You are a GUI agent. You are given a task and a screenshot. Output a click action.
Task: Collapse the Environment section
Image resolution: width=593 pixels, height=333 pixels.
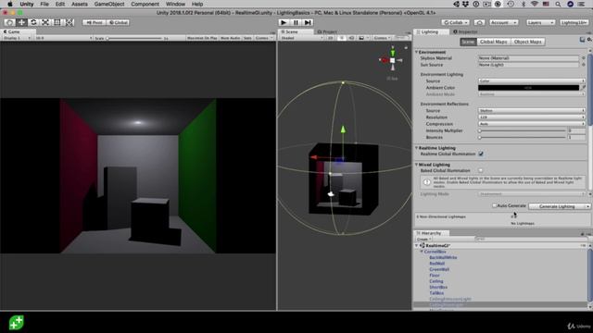tap(417, 52)
